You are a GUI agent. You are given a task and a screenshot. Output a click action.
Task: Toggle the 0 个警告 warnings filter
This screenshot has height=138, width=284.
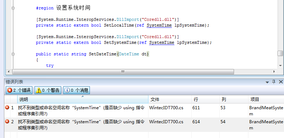(48, 90)
